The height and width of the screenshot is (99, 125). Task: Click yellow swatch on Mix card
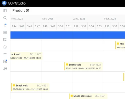(x=118, y=44)
